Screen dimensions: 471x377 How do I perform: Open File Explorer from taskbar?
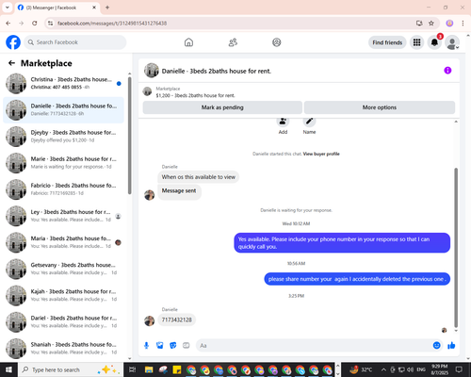pyautogui.click(x=149, y=369)
